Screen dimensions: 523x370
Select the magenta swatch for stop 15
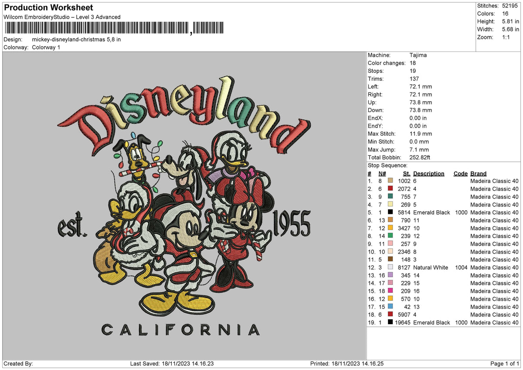tap(391, 291)
